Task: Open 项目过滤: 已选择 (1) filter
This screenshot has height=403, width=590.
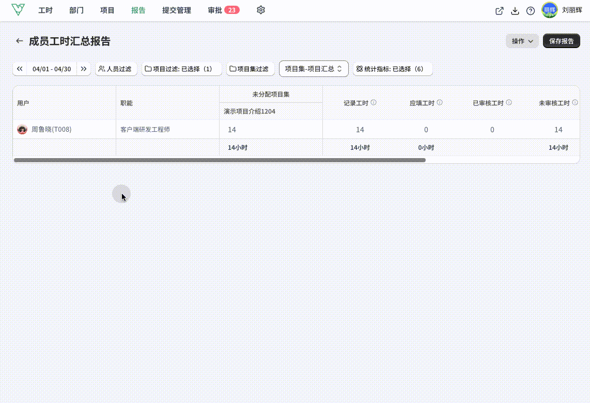Action: [x=181, y=69]
